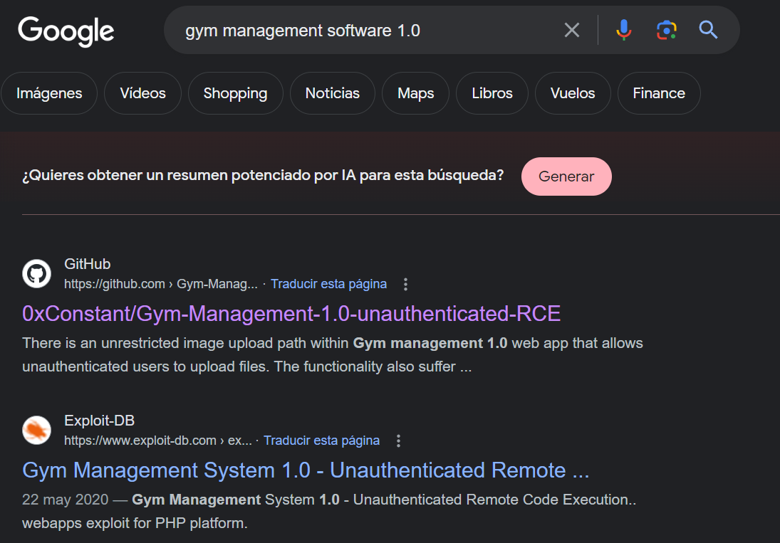Click the magnifying glass search icon

(708, 30)
